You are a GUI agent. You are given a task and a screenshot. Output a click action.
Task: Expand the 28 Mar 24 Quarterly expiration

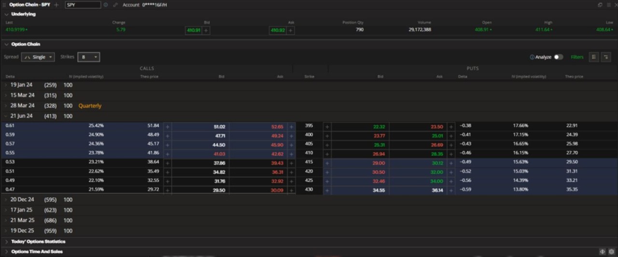(x=6, y=106)
